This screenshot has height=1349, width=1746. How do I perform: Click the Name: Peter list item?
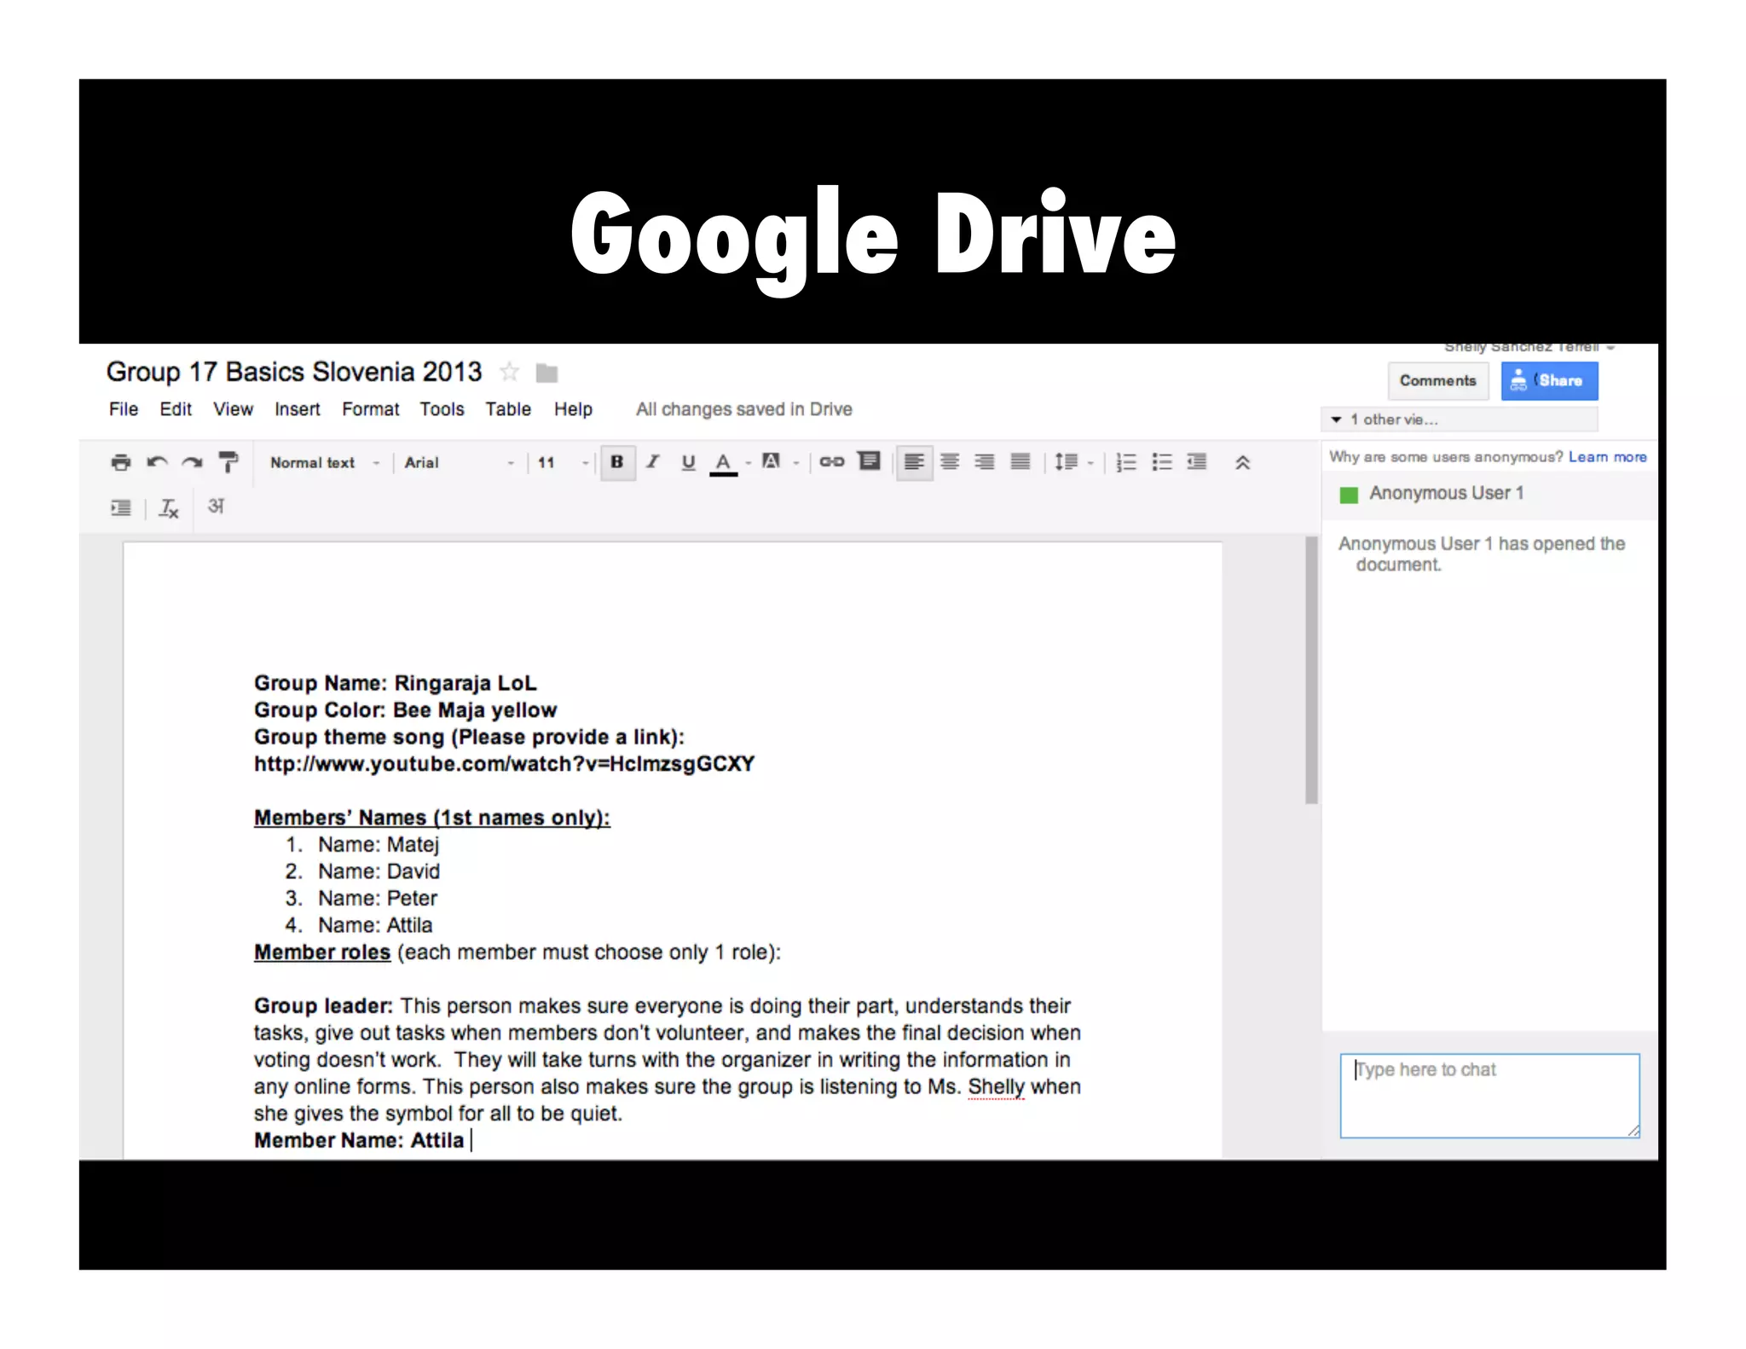(x=378, y=899)
